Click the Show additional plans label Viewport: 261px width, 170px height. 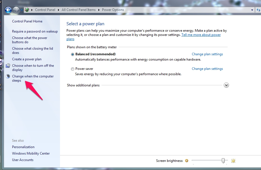83,85
